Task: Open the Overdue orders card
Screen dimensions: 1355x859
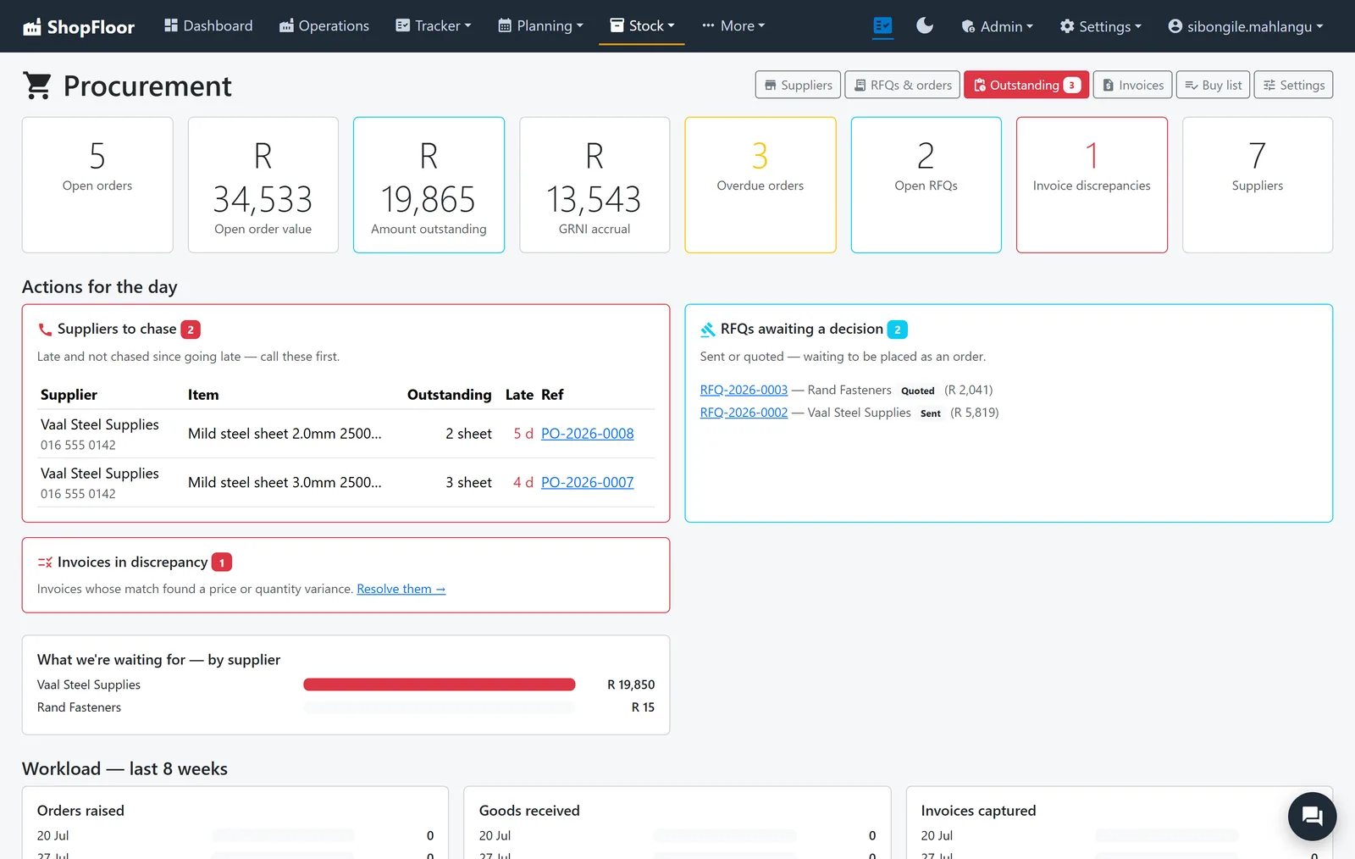Action: 760,185
